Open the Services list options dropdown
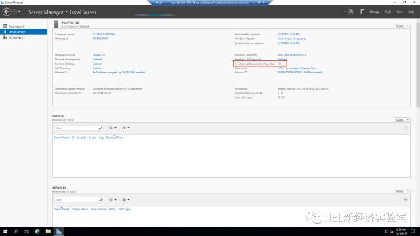The image size is (420, 236). click(113, 200)
